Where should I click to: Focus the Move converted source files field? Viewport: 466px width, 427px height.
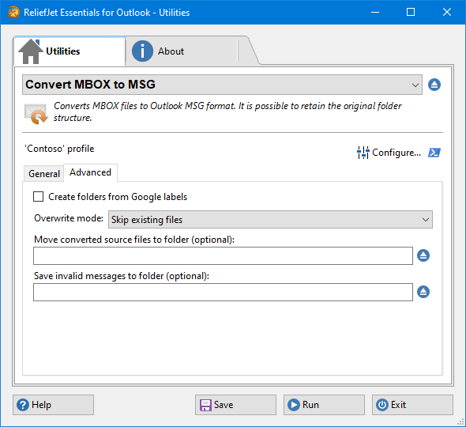click(223, 255)
